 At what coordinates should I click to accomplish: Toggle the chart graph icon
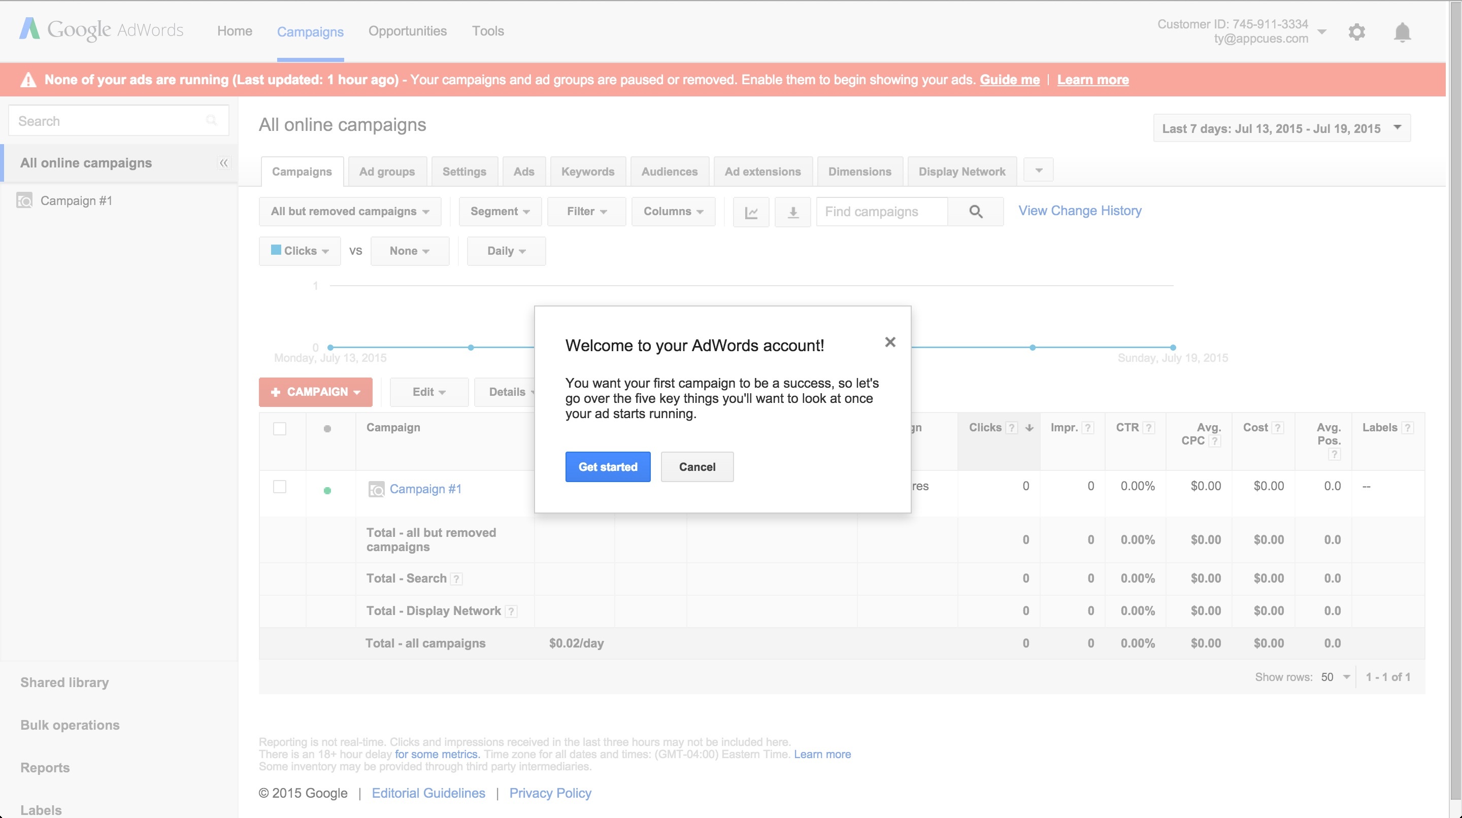click(751, 212)
